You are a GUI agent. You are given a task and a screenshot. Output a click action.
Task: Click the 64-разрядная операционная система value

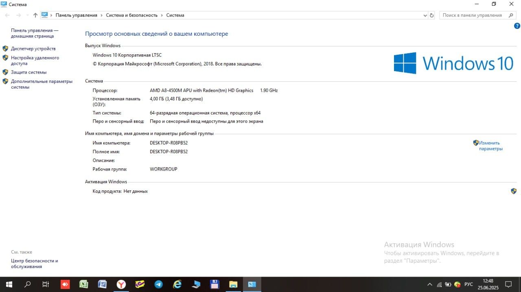(x=205, y=113)
